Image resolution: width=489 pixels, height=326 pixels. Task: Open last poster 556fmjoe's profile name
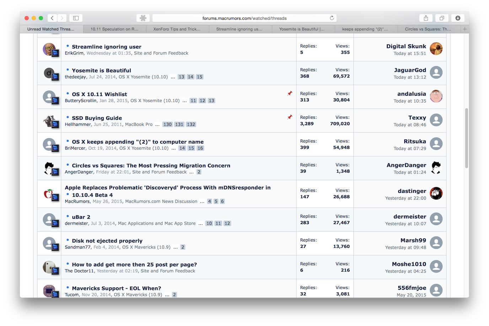click(412, 288)
